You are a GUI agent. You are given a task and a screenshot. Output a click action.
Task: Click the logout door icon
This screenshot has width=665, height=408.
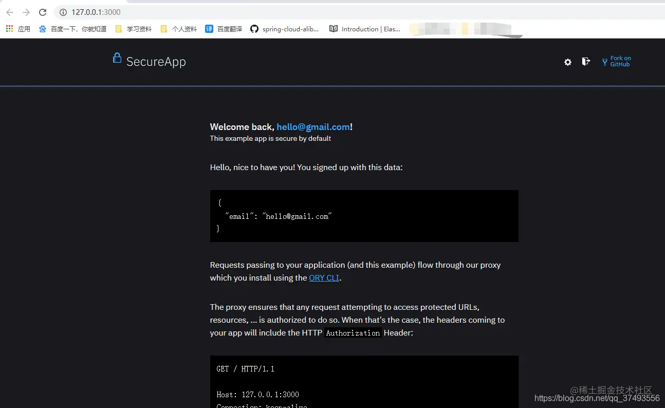click(x=586, y=61)
